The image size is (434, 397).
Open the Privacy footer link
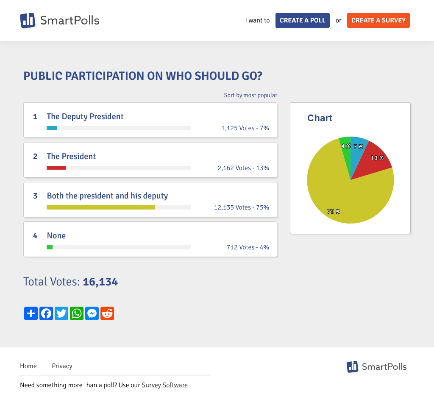pos(62,366)
